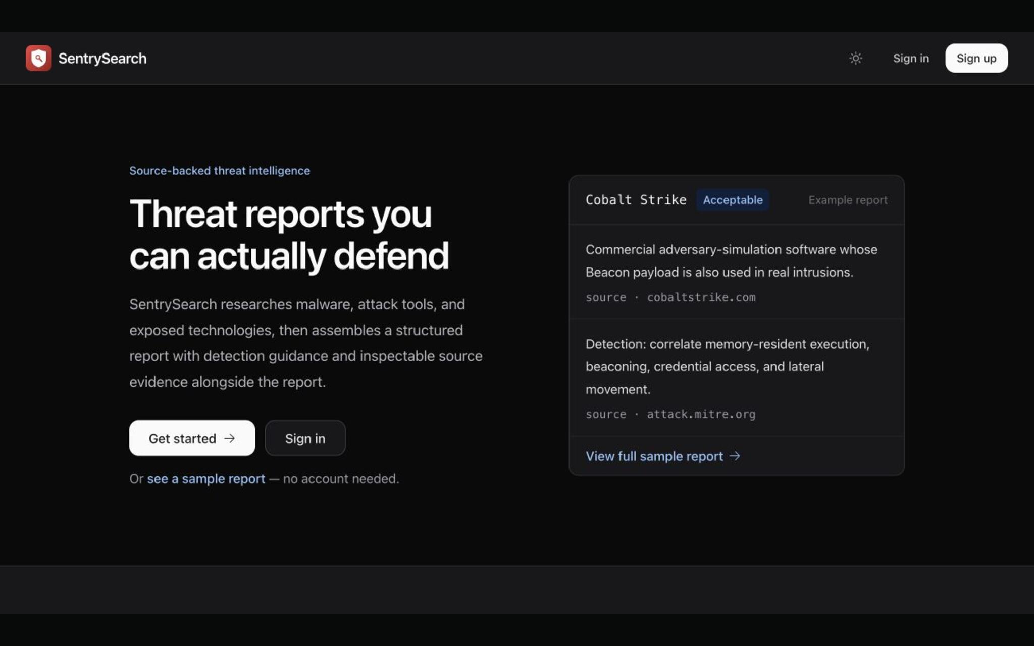Click the 'SentrySearch researches malware' intro paragraph
Image resolution: width=1034 pixels, height=646 pixels.
pos(306,343)
